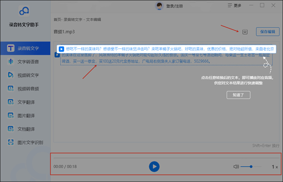Open the 视频转文字 function
The height and width of the screenshot is (182, 283).
pos(25,75)
